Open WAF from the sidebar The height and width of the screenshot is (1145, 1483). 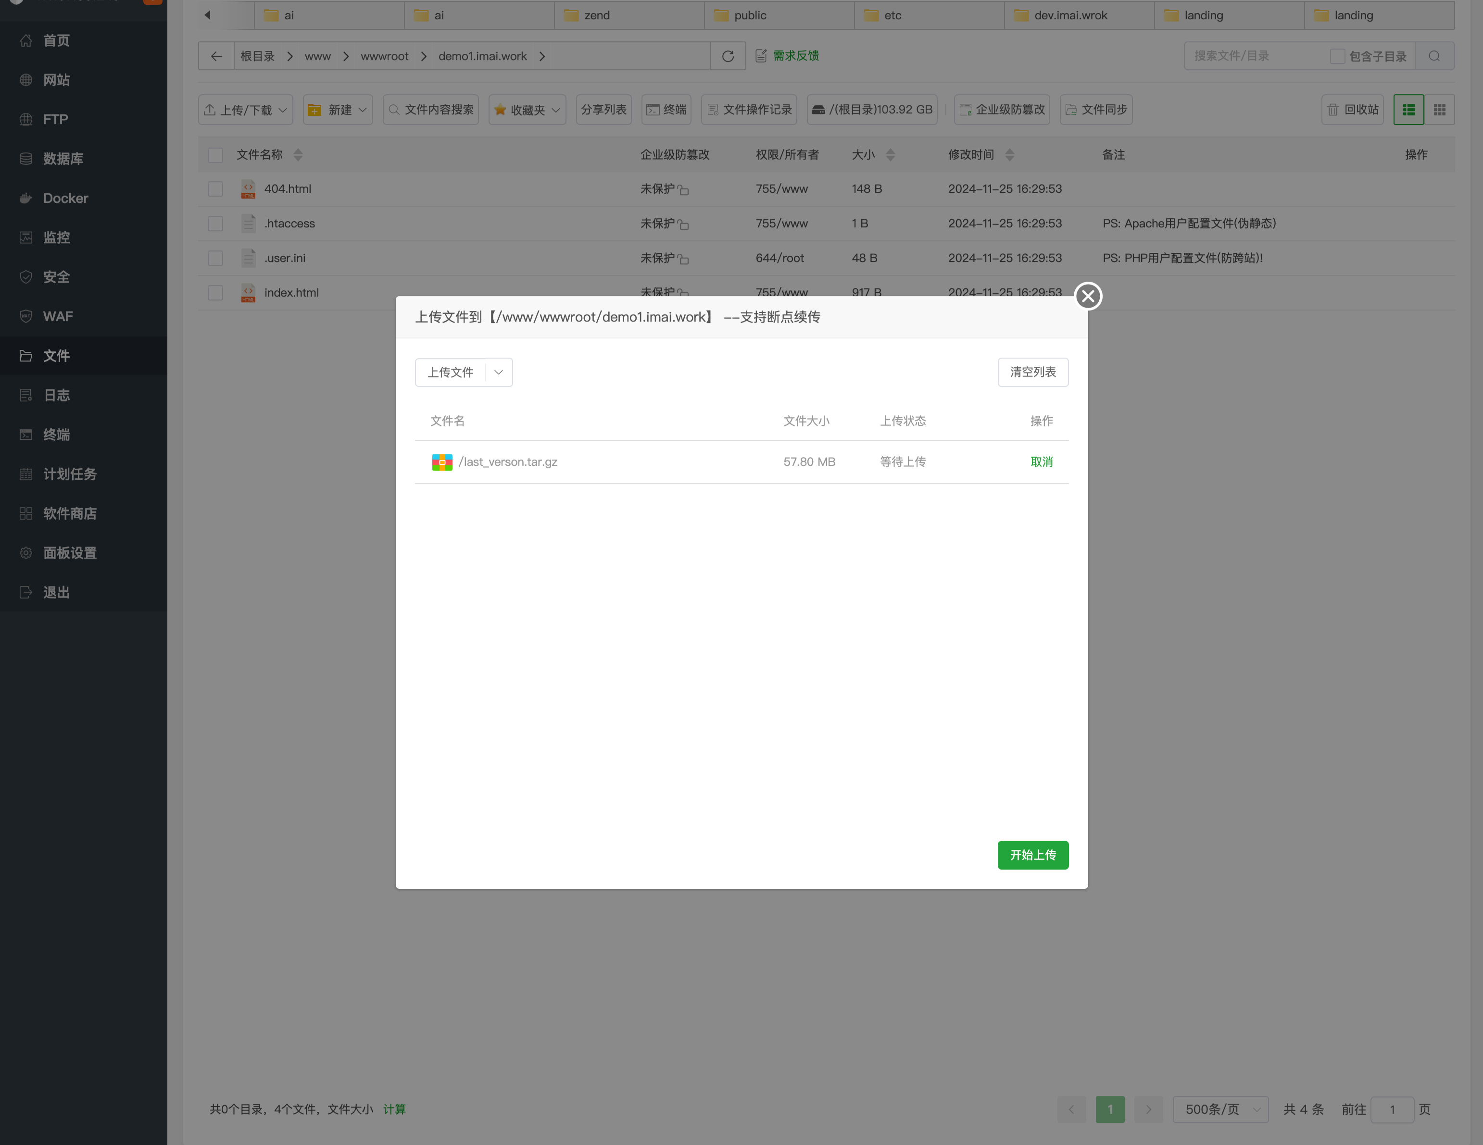[x=58, y=316]
